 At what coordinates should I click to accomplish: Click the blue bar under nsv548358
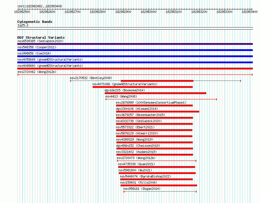click(135, 50)
